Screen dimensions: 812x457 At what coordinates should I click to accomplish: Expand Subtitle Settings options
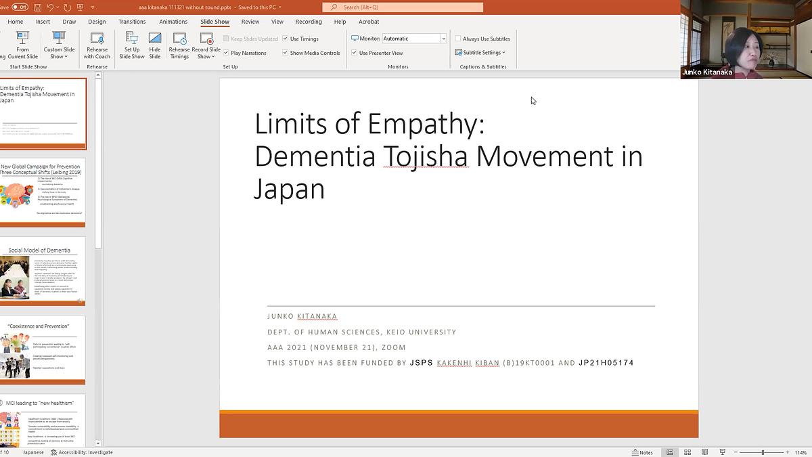click(482, 52)
